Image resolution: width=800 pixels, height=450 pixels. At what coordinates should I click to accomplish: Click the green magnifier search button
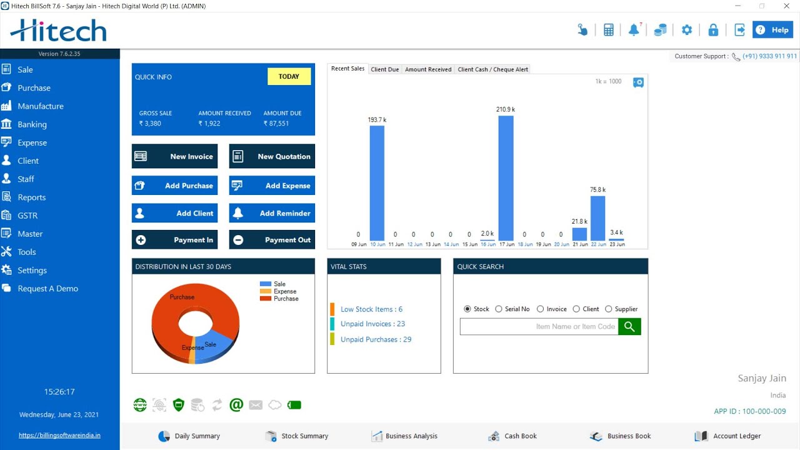click(x=629, y=326)
